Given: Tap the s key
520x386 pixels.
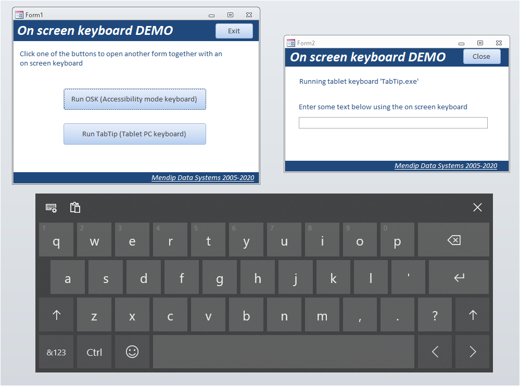Looking at the screenshot, I should (106, 277).
